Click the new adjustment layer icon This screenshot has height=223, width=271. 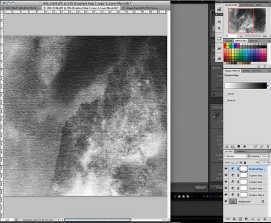click(246, 219)
